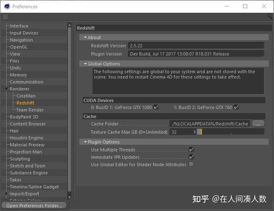The height and width of the screenshot is (211, 274).
Task: Enable Use Global Editor for Shader Node Attributes
Action: tap(191, 164)
